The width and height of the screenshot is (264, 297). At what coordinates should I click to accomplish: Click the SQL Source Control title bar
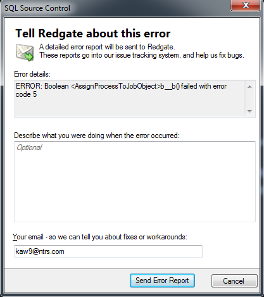(116, 8)
